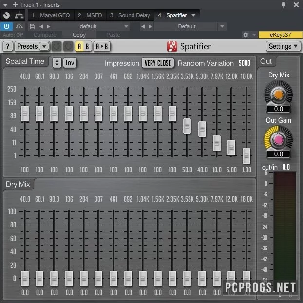This screenshot has height=303, width=303.
Task: Switch to the 1 - Marvel GEQ tab
Action: point(51,15)
